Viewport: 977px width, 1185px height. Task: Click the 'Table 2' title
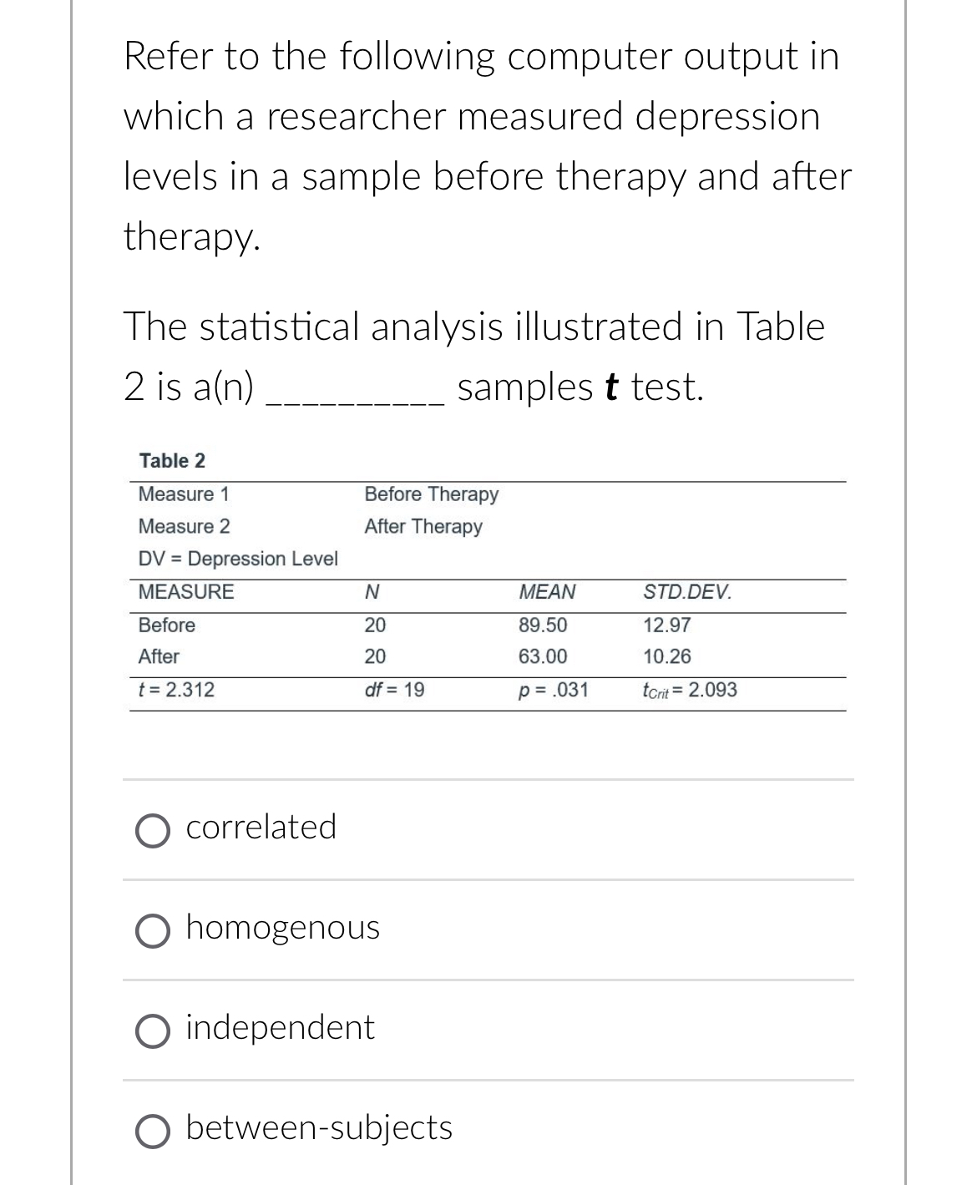click(172, 460)
